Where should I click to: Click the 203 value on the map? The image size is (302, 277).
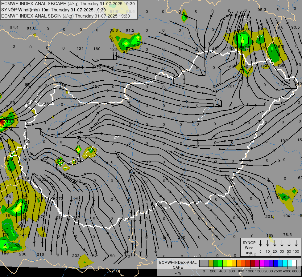pyautogui.click(x=76, y=255)
